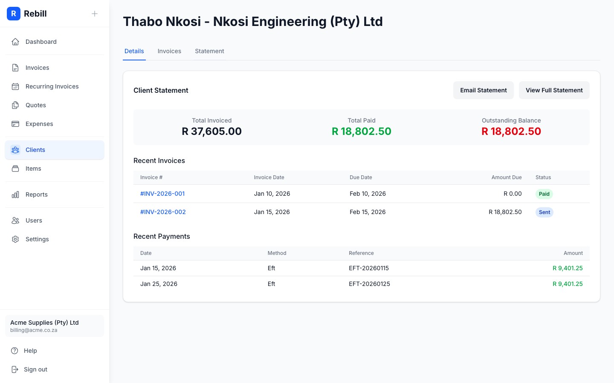Switch to the Invoices tab
The height and width of the screenshot is (383, 614).
(x=169, y=51)
